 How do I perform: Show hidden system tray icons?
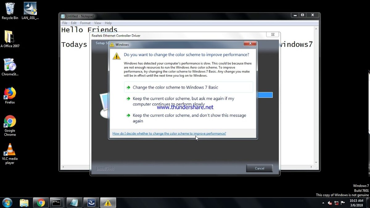pos(323,203)
